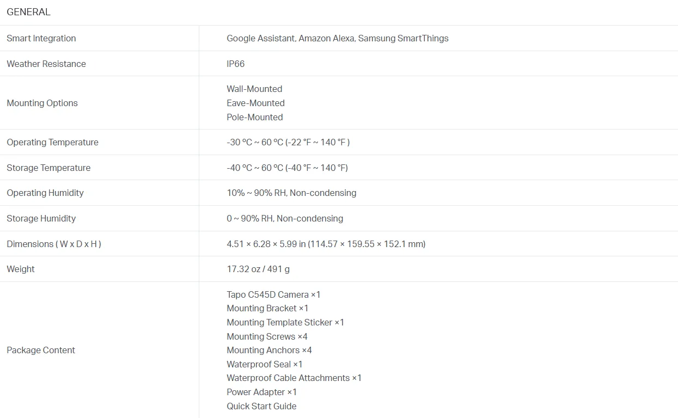Viewport: 678px width, 418px height.
Task: Click the Waterproof Cable Attachments ×1 line
Action: (x=294, y=378)
